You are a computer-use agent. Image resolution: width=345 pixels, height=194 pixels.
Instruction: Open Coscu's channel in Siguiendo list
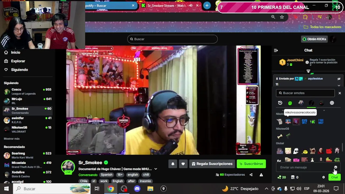click(27, 91)
